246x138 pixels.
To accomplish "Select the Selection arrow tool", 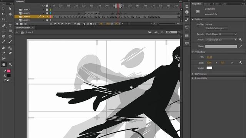I will [x=3, y=8].
